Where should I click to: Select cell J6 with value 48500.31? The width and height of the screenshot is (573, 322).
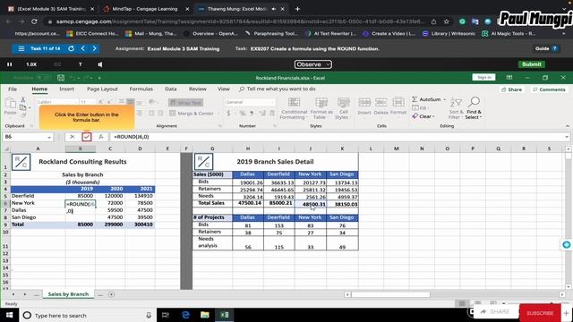(x=311, y=204)
